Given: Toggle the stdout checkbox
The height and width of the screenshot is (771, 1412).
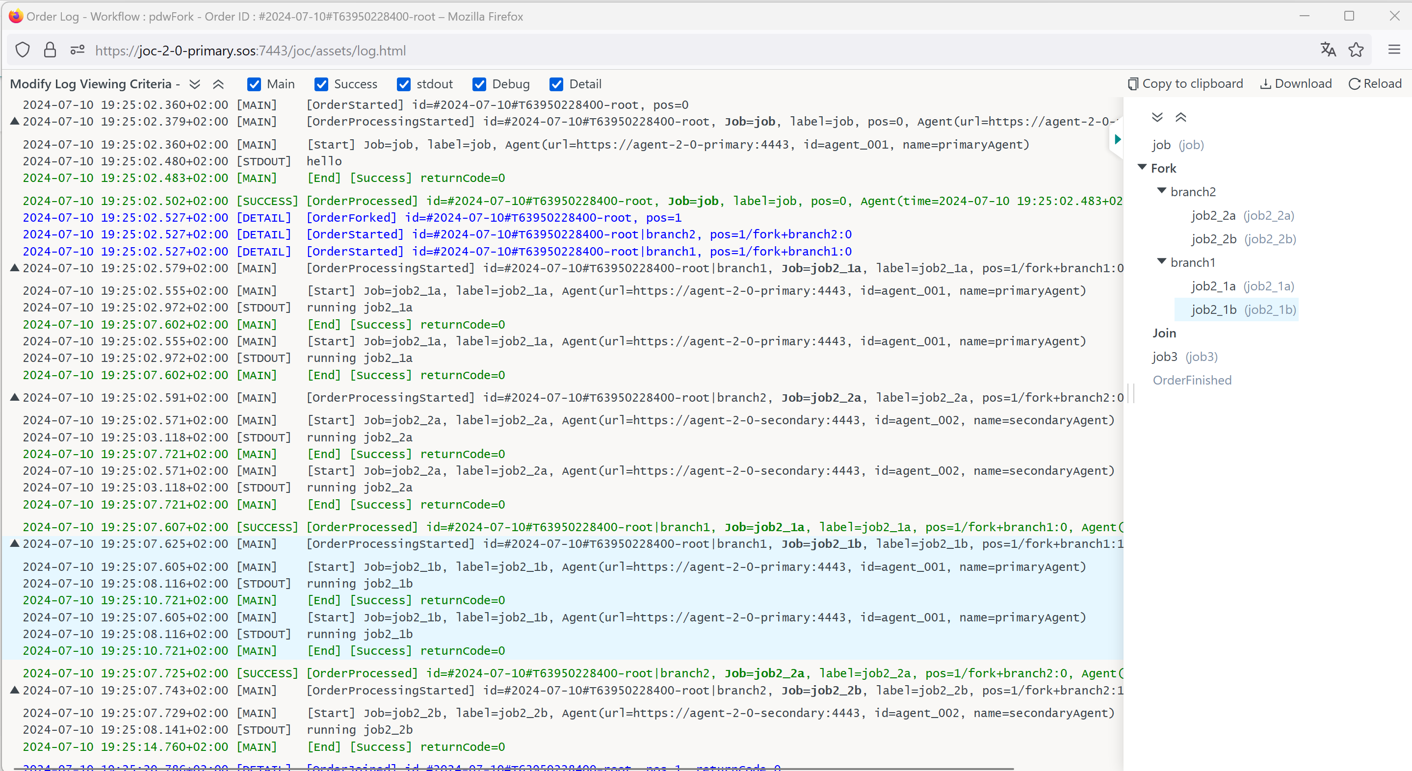Looking at the screenshot, I should click(403, 84).
